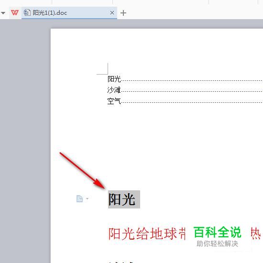The width and height of the screenshot is (263, 263).
Task: Click the red text 阳光给地球
Action: [x=142, y=234]
